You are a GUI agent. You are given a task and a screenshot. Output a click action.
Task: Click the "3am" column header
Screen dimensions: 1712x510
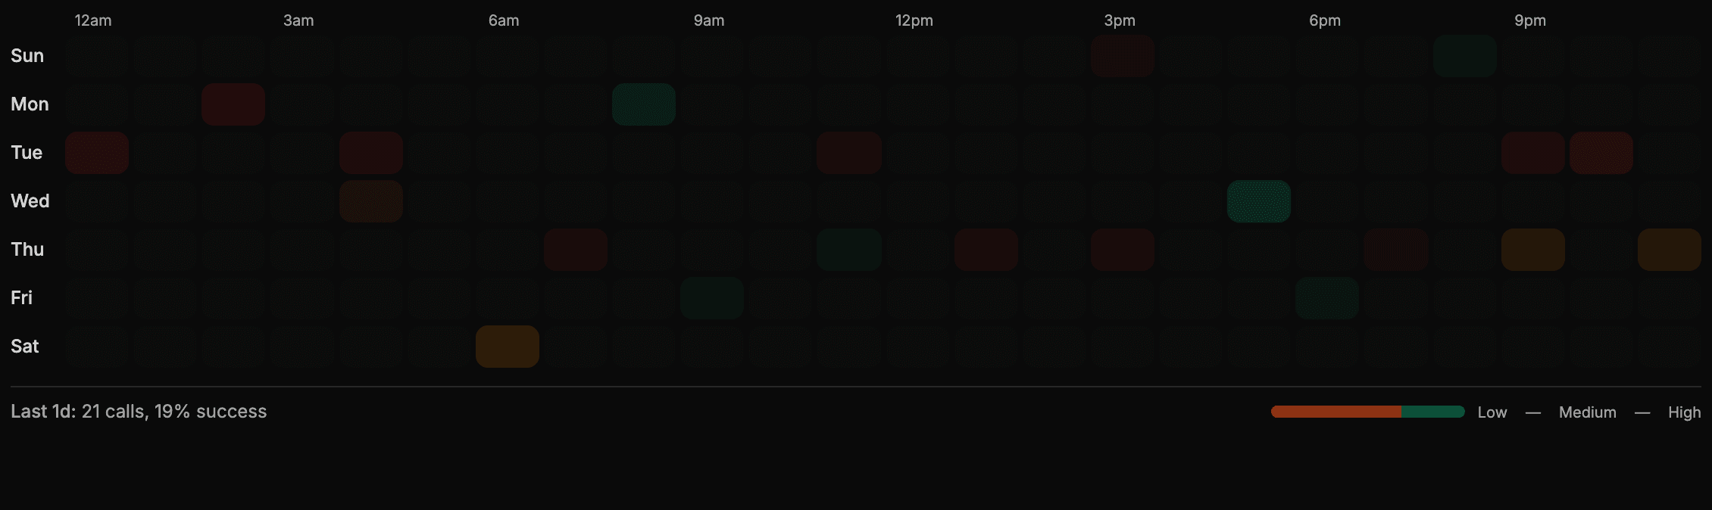298,20
